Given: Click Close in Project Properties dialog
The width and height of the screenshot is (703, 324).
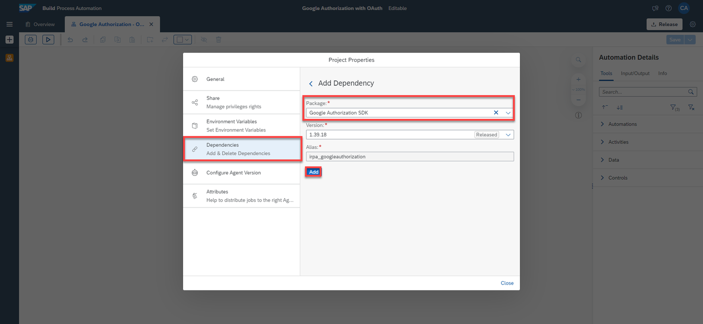Looking at the screenshot, I should 507,283.
